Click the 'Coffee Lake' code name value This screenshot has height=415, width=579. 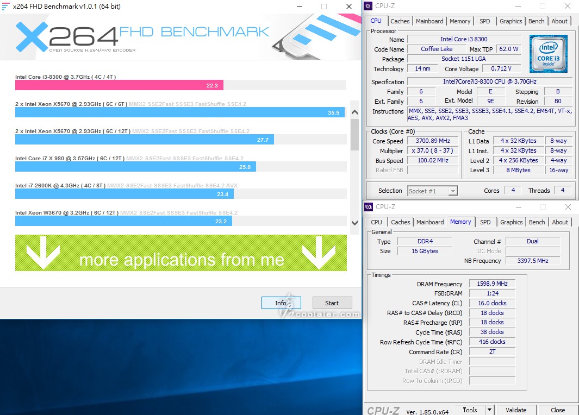[437, 49]
